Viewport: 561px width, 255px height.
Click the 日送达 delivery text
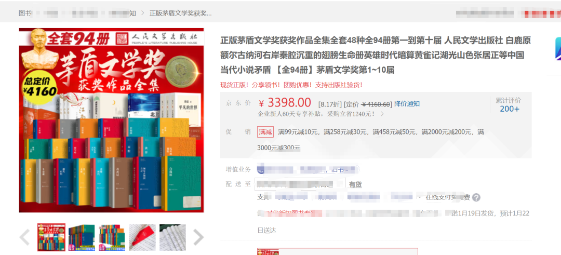[x=267, y=230]
